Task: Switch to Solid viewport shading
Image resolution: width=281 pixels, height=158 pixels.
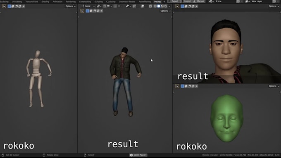Action: (159, 6)
